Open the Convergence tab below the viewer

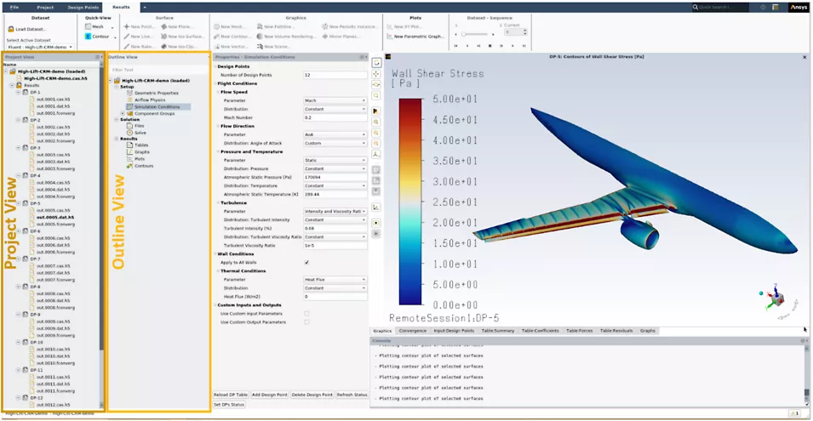coord(412,330)
